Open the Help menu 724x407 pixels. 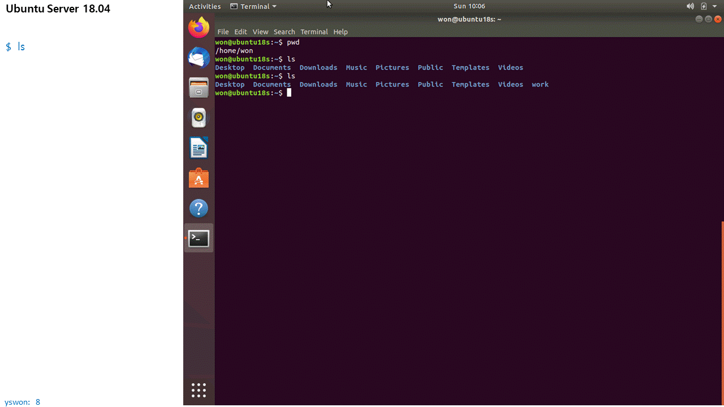coord(341,32)
